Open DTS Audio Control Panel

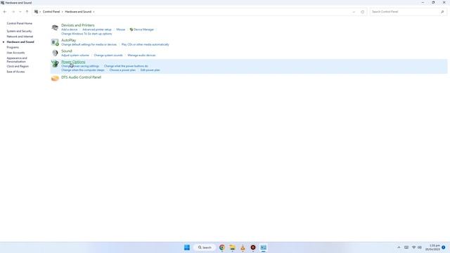[82, 77]
